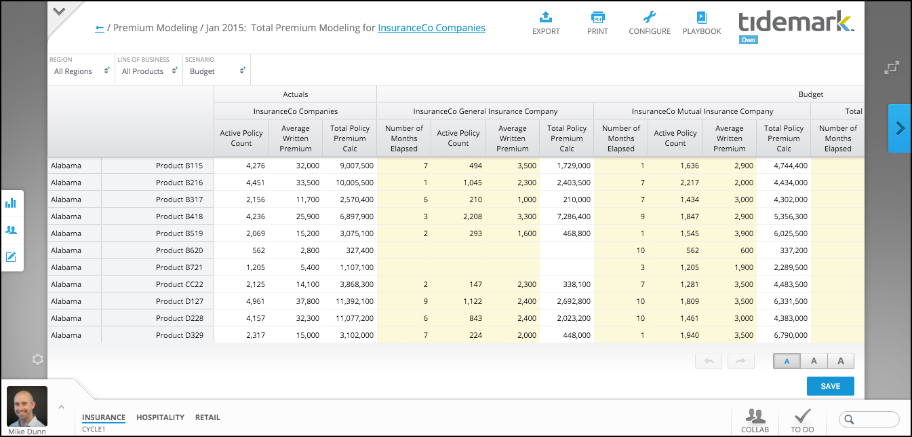Click the tidemark logo

pos(796,21)
